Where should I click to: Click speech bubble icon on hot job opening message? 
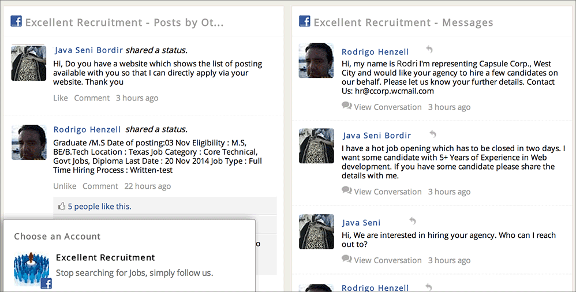[x=347, y=191]
